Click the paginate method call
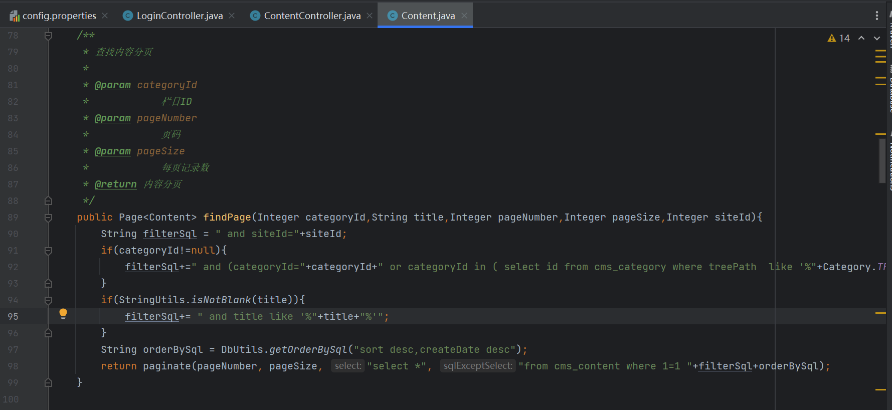 [x=167, y=366]
